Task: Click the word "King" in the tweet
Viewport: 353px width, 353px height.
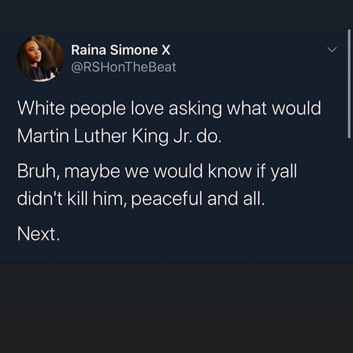Action: [150, 137]
